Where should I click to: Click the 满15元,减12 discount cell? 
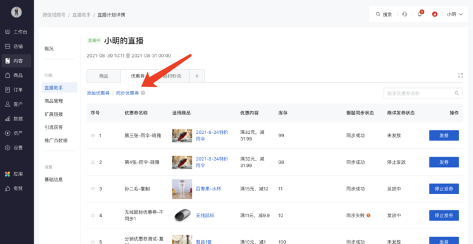click(x=254, y=189)
